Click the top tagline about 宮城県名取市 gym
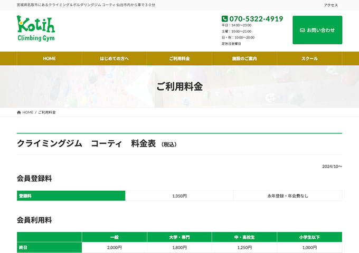Image resolution: width=359 pixels, height=253 pixels. pyautogui.click(x=86, y=5)
